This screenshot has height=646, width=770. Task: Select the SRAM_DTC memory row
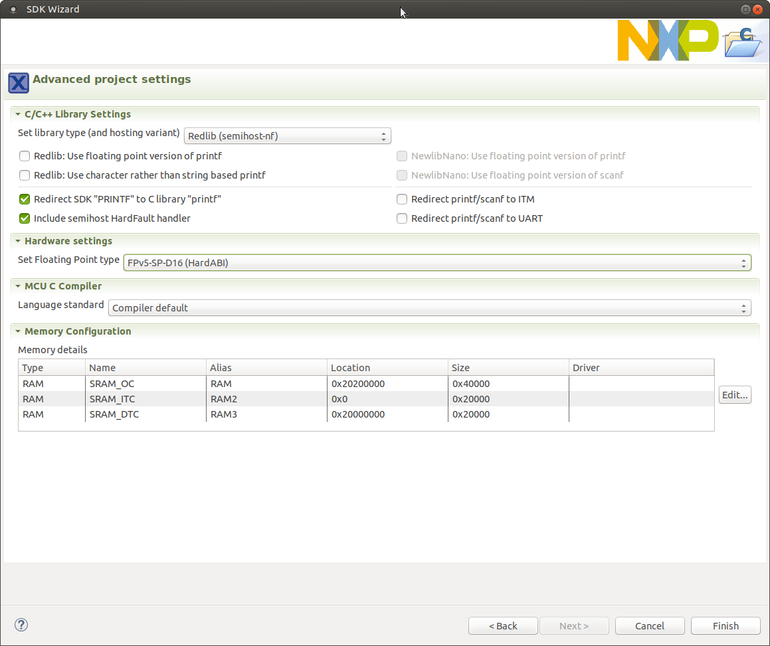coord(366,414)
